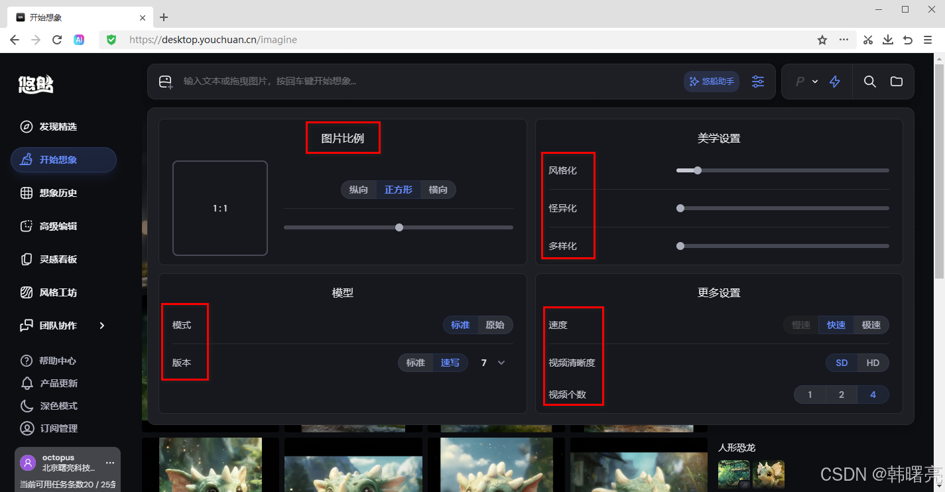Click the green shield security icon in the address bar
Viewport: 945px width, 492px height.
tap(111, 40)
